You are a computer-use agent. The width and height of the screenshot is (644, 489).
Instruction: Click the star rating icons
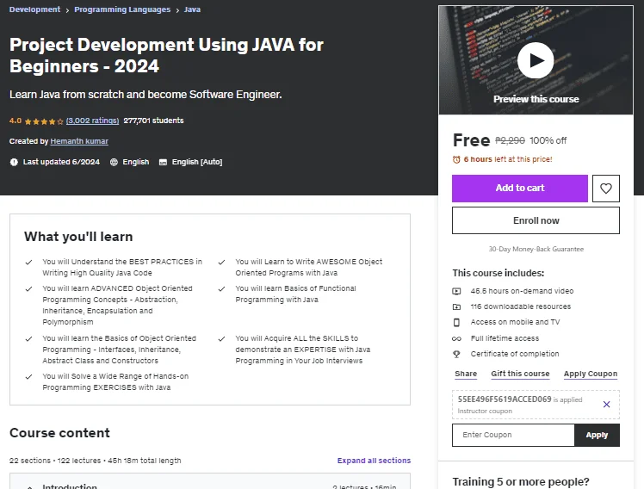pos(44,121)
